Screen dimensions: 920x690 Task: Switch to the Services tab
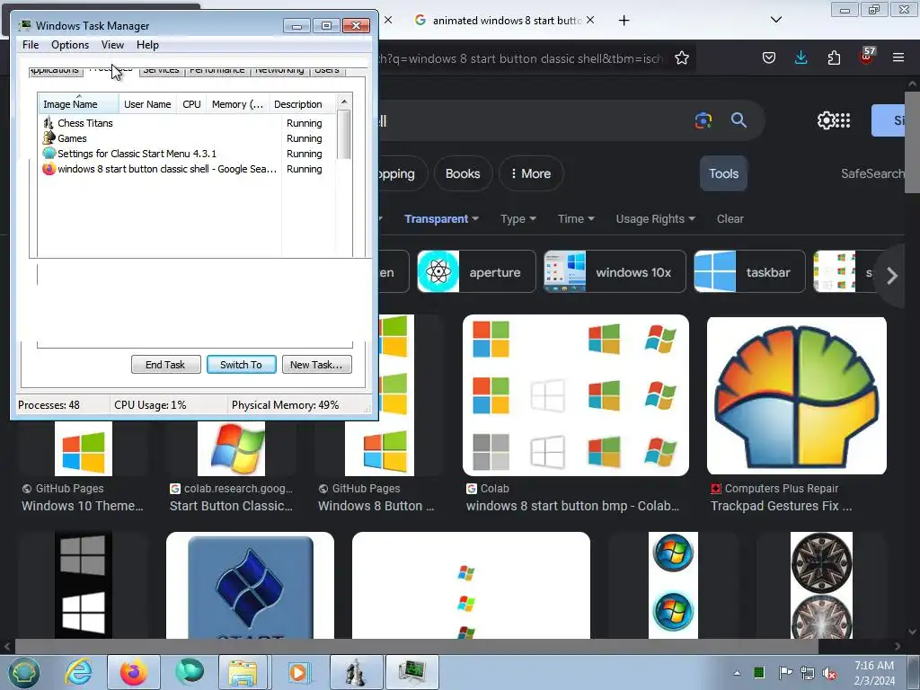pos(162,70)
